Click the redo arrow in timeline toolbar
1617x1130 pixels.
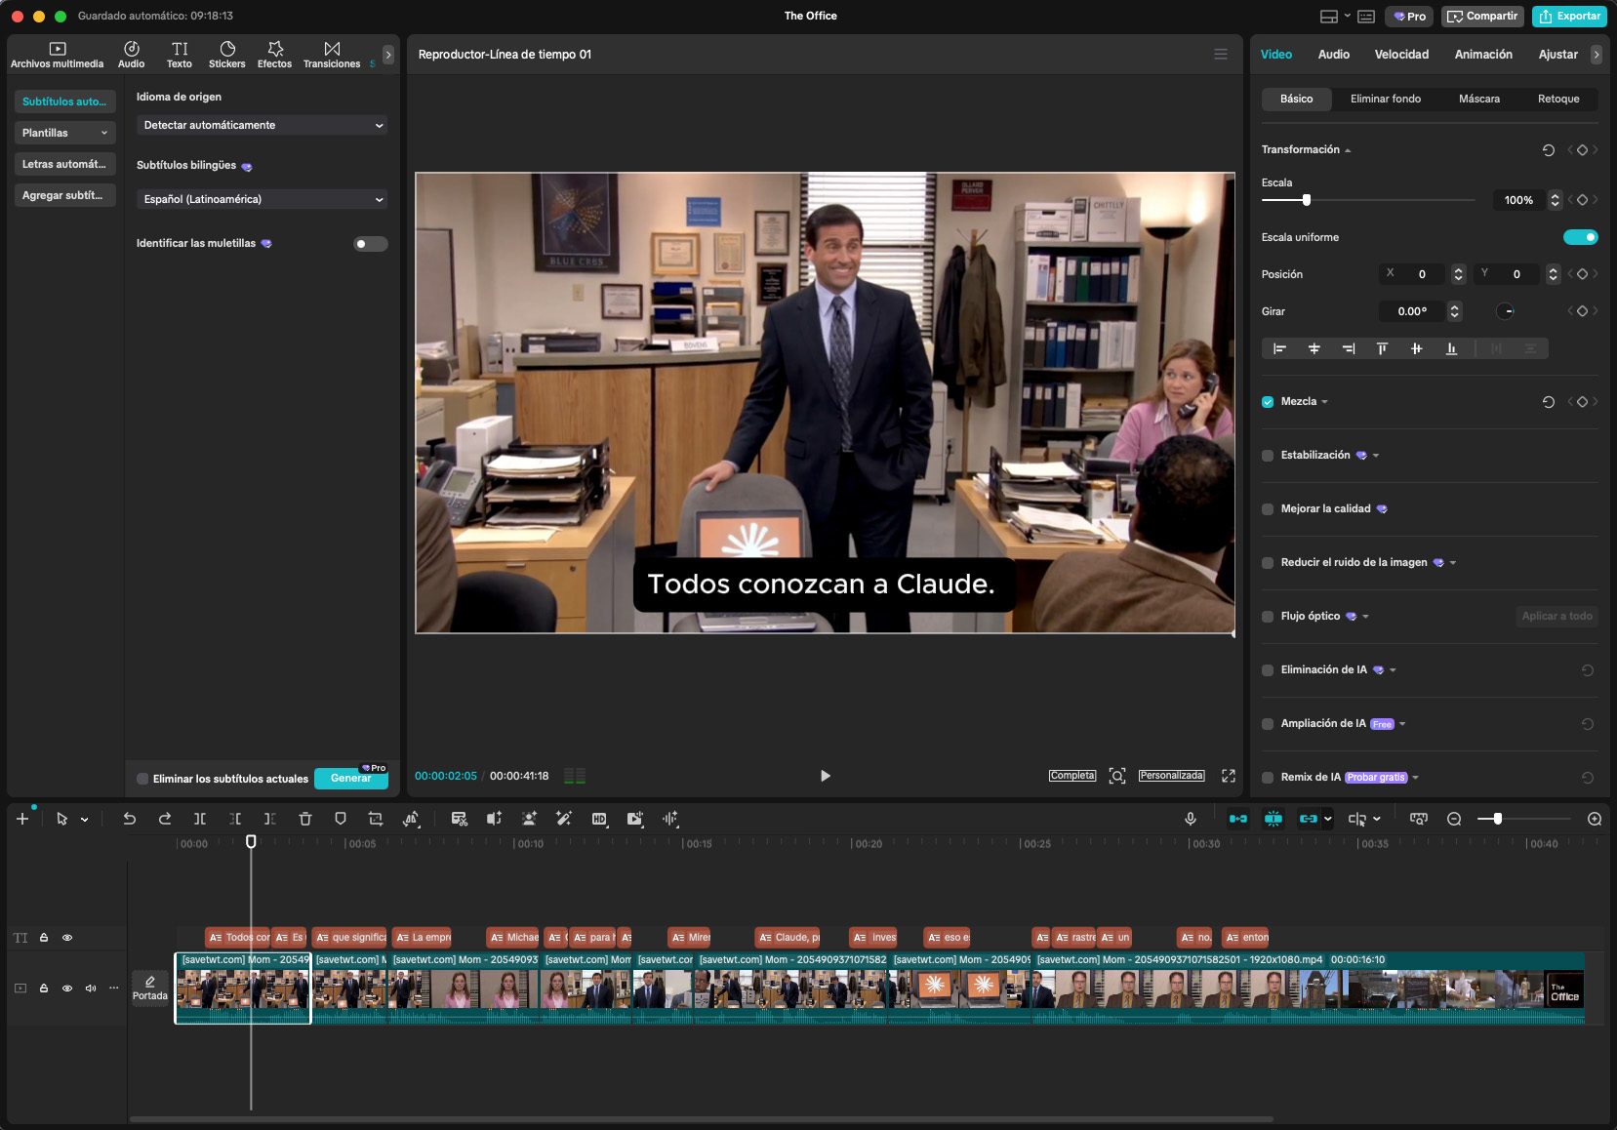pos(165,819)
